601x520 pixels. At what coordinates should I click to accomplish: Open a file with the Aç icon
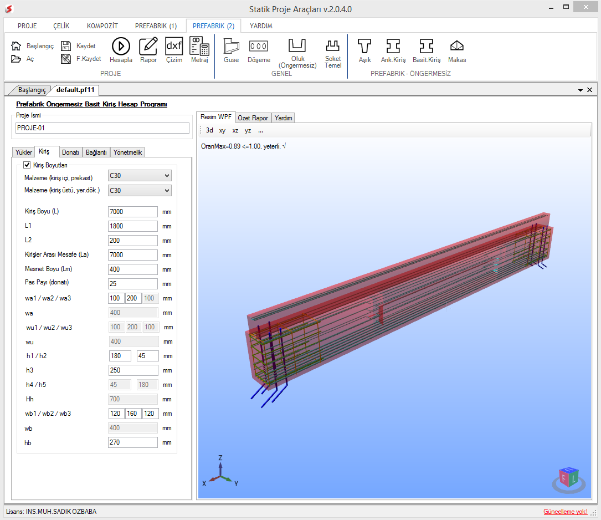tap(16, 59)
